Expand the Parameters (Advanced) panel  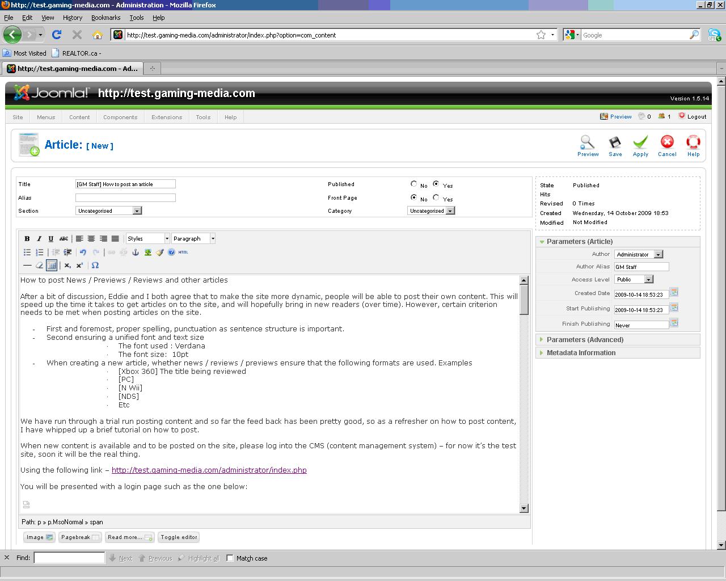click(x=618, y=340)
